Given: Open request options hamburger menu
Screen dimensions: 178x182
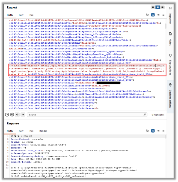Looking at the screenshot, I should [164, 15].
